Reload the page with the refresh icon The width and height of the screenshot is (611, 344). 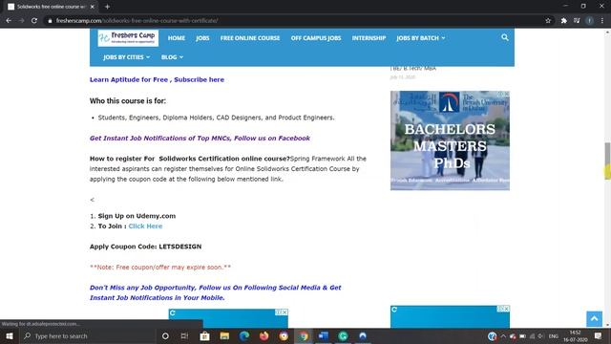34,21
